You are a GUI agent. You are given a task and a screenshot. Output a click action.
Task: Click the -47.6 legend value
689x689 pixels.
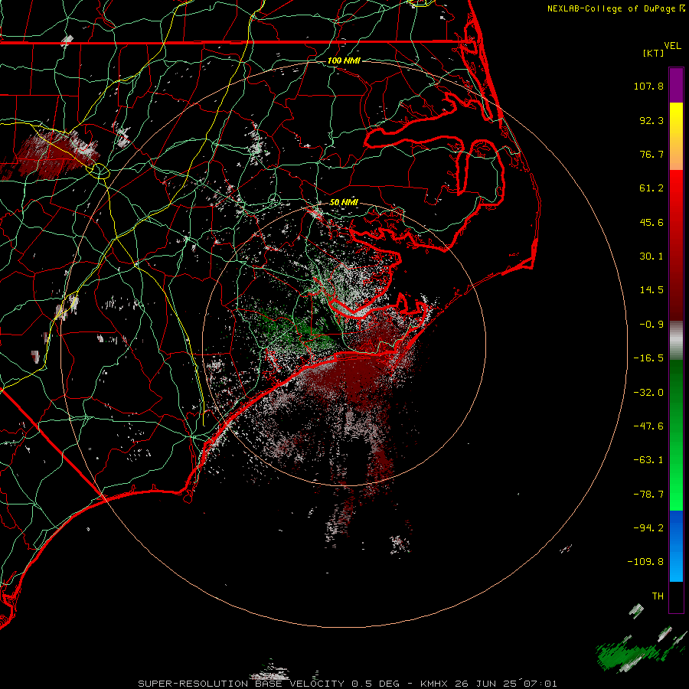click(648, 426)
